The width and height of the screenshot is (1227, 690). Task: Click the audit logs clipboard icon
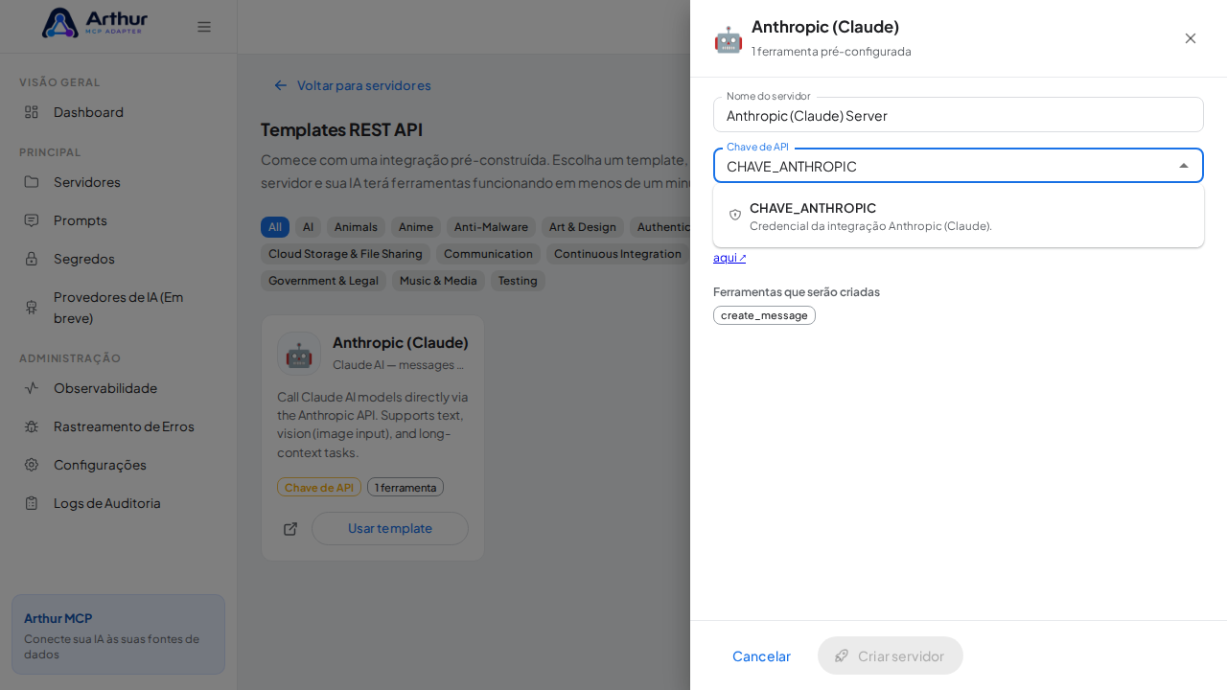32,503
